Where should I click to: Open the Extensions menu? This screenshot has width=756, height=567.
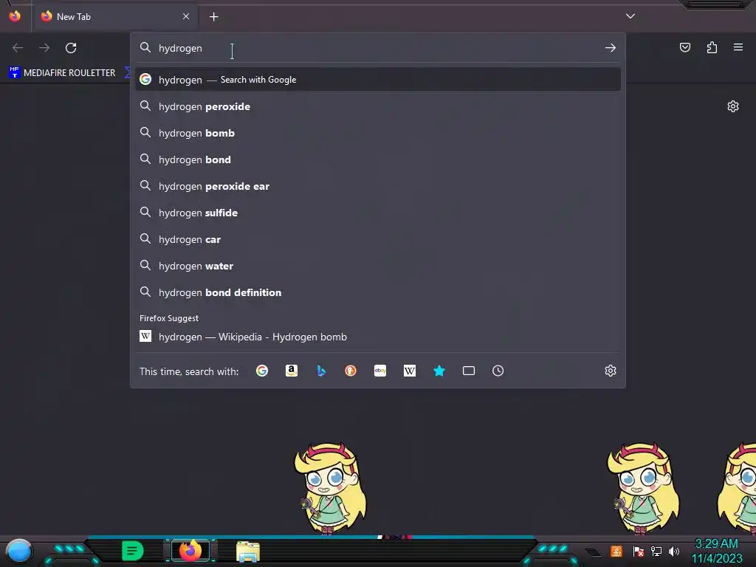712,47
